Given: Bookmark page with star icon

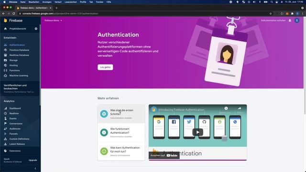Looking at the screenshot, I should coord(271,13).
